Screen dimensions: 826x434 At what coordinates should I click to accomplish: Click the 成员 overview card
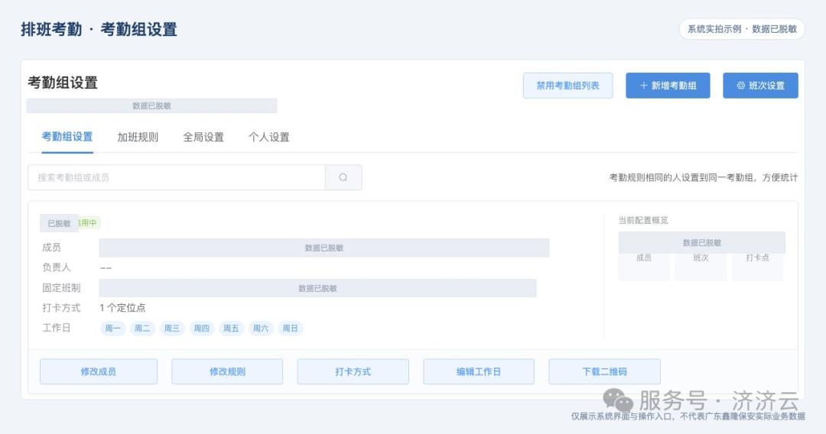point(644,266)
